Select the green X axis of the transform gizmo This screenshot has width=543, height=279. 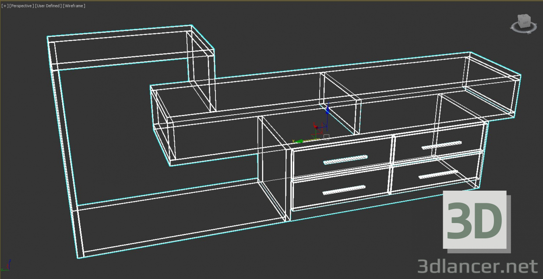pos(299,141)
